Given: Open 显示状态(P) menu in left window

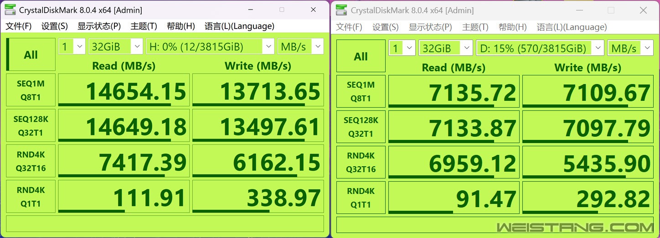Looking at the screenshot, I should (x=99, y=26).
